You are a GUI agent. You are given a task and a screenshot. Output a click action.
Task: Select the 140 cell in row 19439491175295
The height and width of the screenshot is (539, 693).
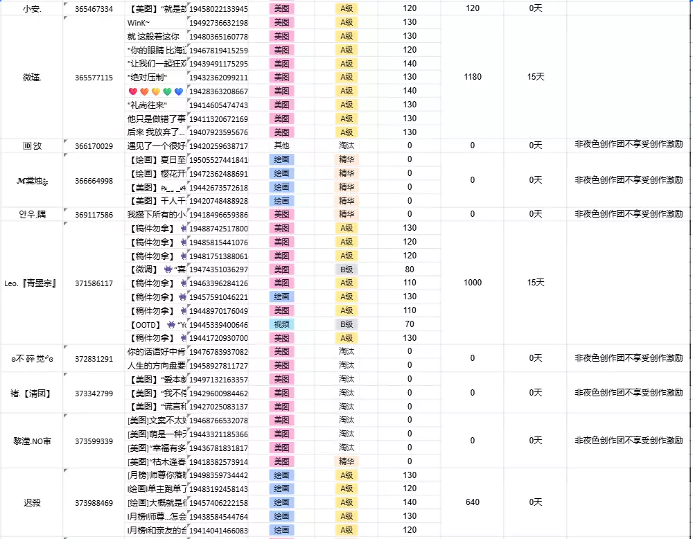(410, 64)
